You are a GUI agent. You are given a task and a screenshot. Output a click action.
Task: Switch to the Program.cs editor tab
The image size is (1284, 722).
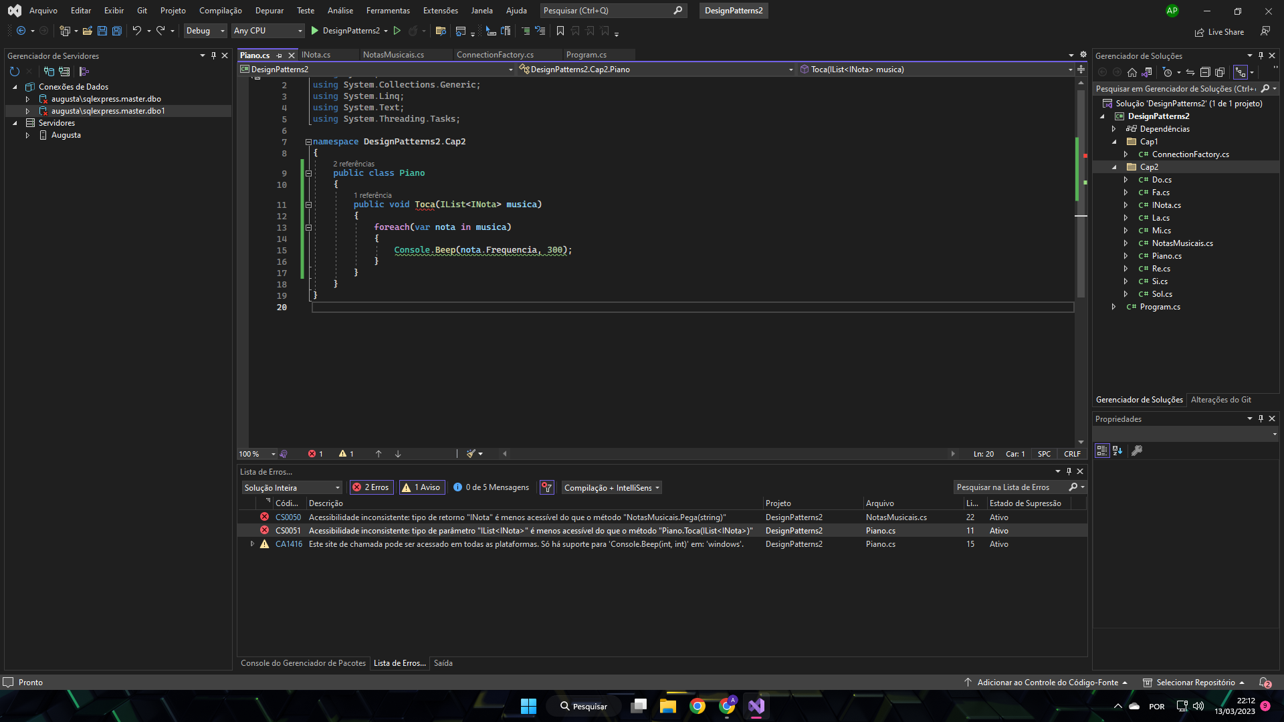586,55
